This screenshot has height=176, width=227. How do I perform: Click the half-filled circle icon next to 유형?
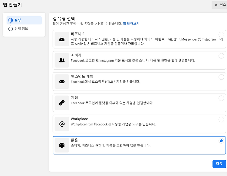(10, 20)
